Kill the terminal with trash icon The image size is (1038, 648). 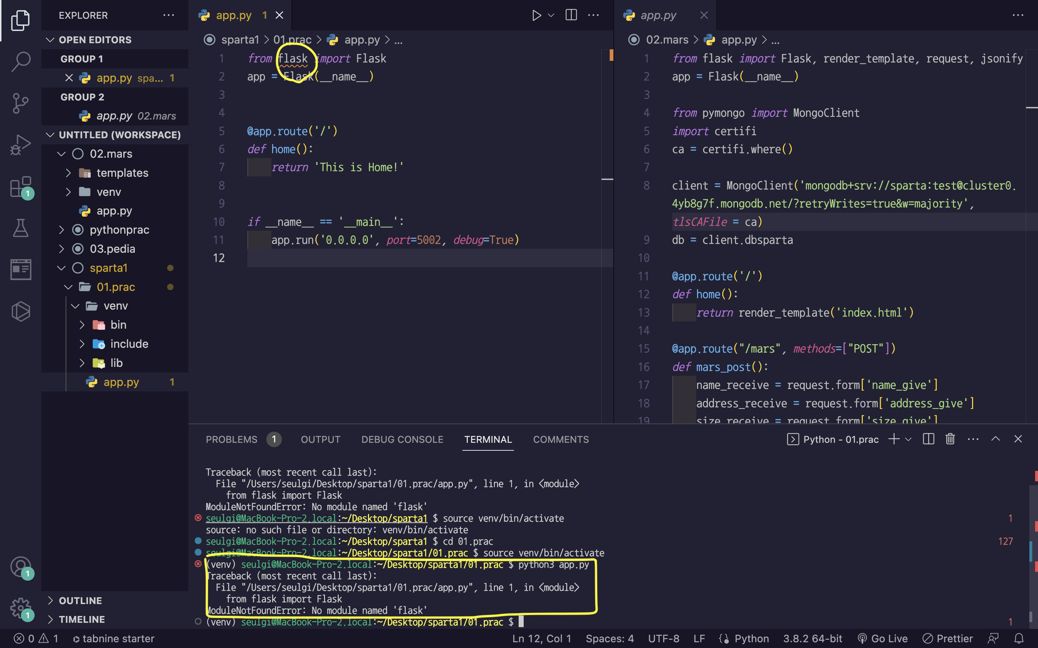coord(950,439)
